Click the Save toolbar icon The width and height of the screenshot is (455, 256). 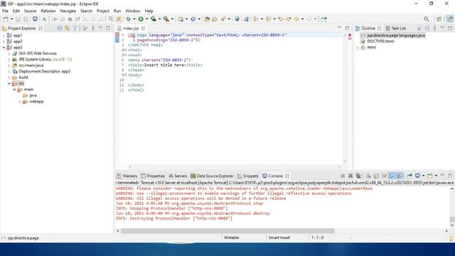click(18, 19)
